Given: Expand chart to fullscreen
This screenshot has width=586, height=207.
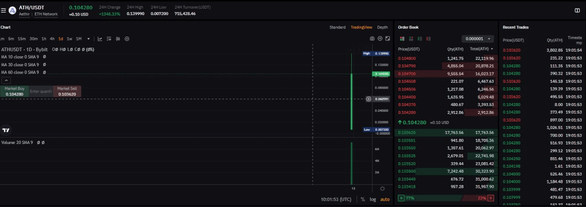Looking at the screenshot, I should click(388, 39).
